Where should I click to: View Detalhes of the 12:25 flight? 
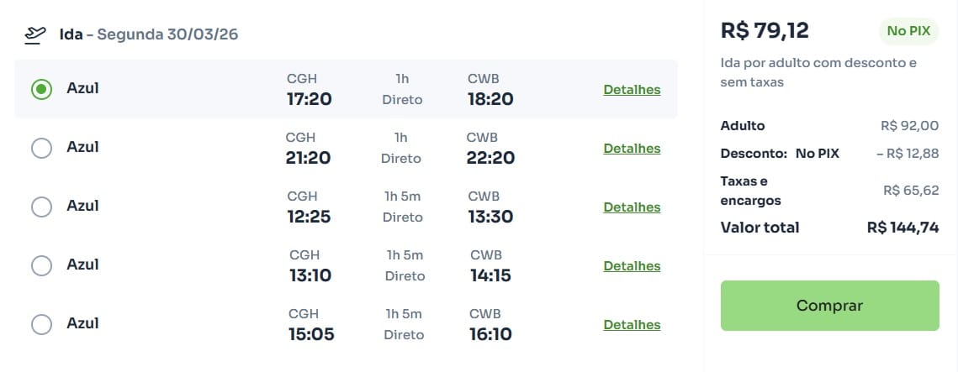(632, 207)
